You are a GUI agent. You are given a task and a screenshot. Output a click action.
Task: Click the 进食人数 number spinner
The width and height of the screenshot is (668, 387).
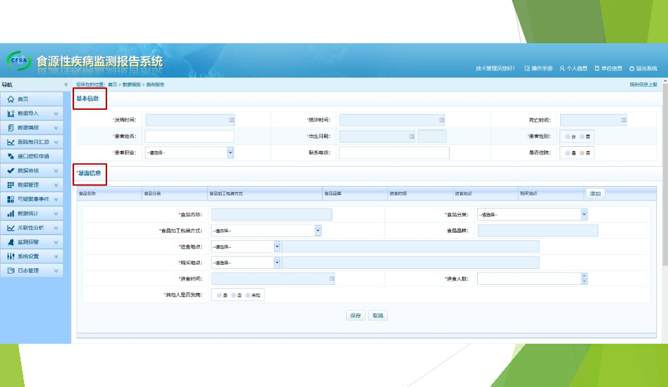pyautogui.click(x=584, y=279)
